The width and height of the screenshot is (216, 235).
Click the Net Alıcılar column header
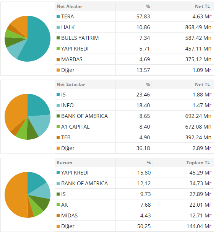coord(69,7)
